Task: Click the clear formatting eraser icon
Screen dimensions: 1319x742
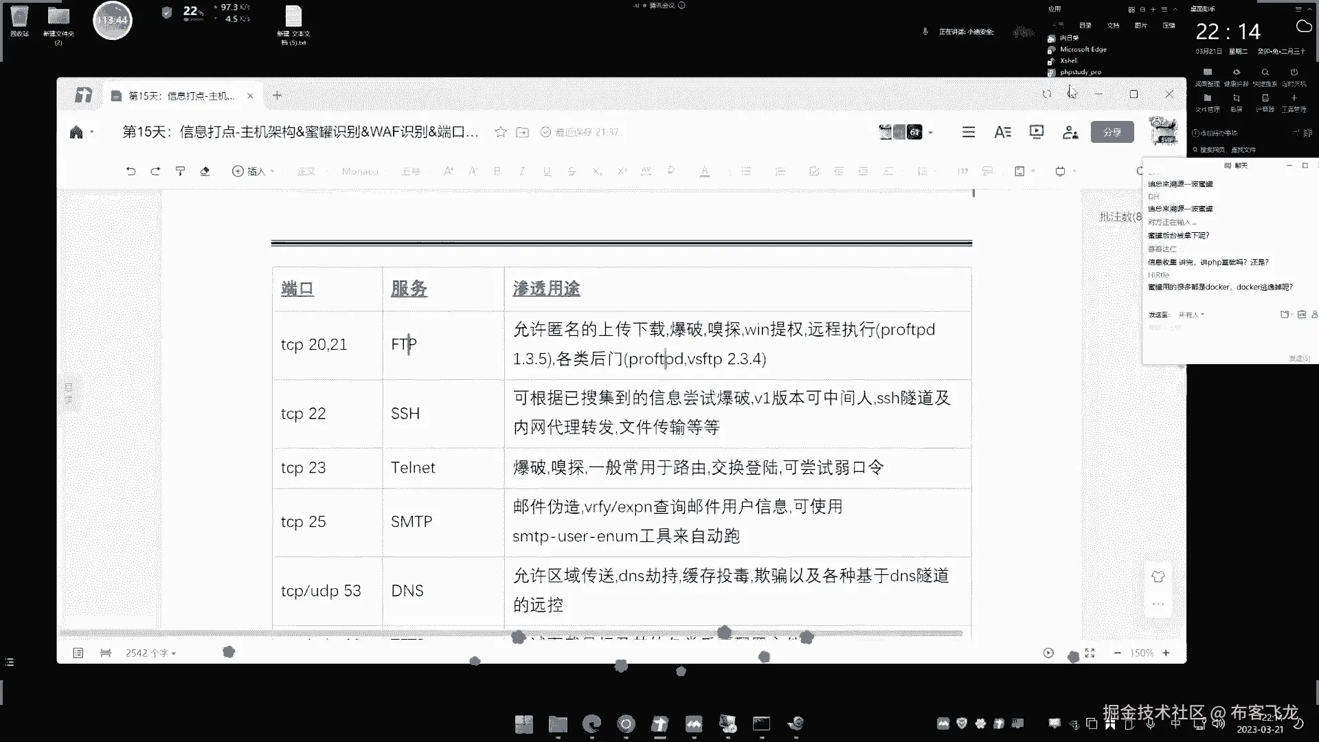Action: pos(205,171)
